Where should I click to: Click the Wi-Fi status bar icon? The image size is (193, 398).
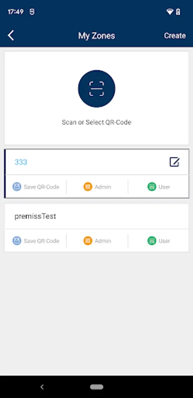(x=170, y=11)
